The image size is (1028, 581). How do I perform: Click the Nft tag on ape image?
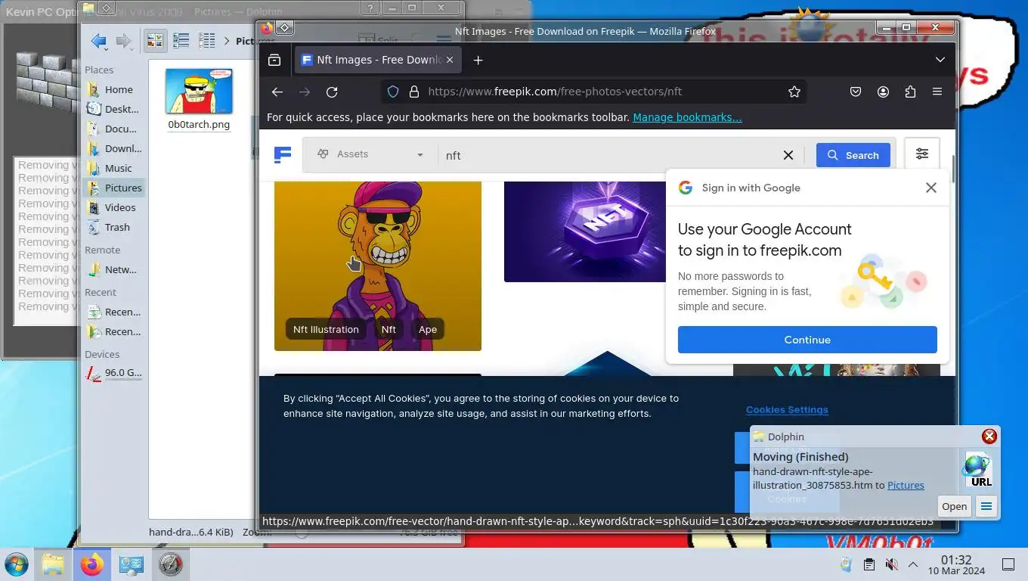pyautogui.click(x=389, y=329)
